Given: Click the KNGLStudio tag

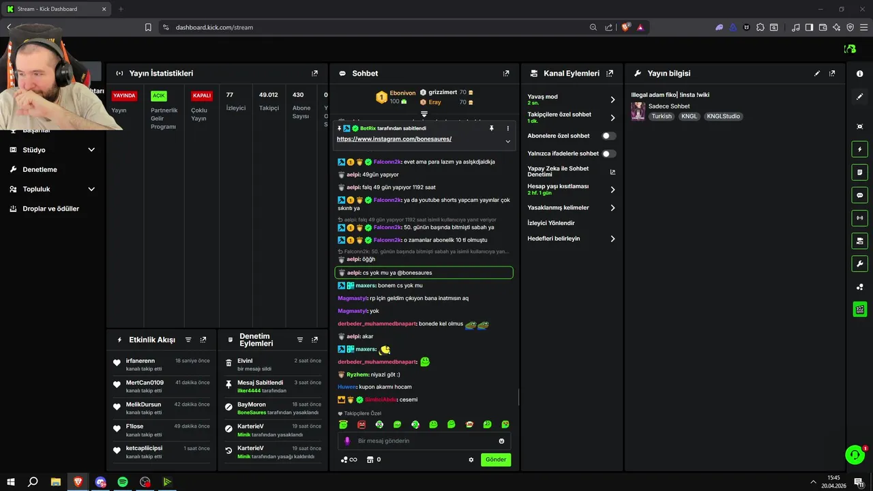Looking at the screenshot, I should tap(723, 117).
